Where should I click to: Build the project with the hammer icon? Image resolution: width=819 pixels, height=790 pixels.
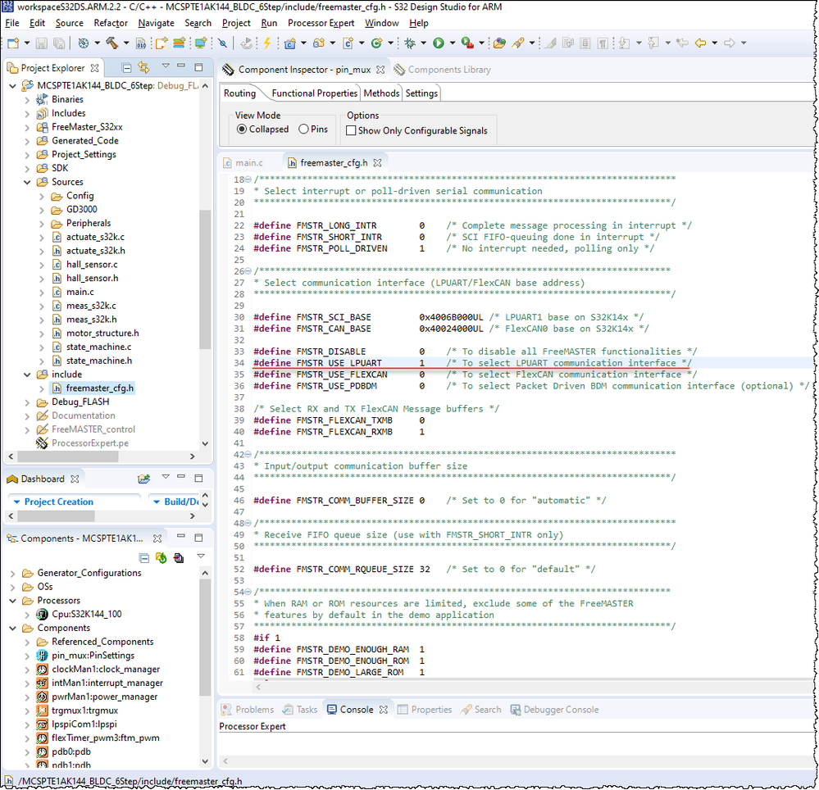tap(112, 43)
